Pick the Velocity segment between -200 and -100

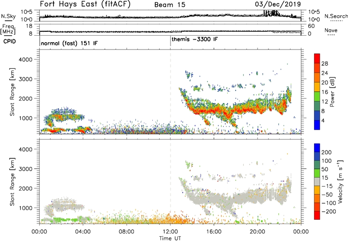tap(317, 207)
